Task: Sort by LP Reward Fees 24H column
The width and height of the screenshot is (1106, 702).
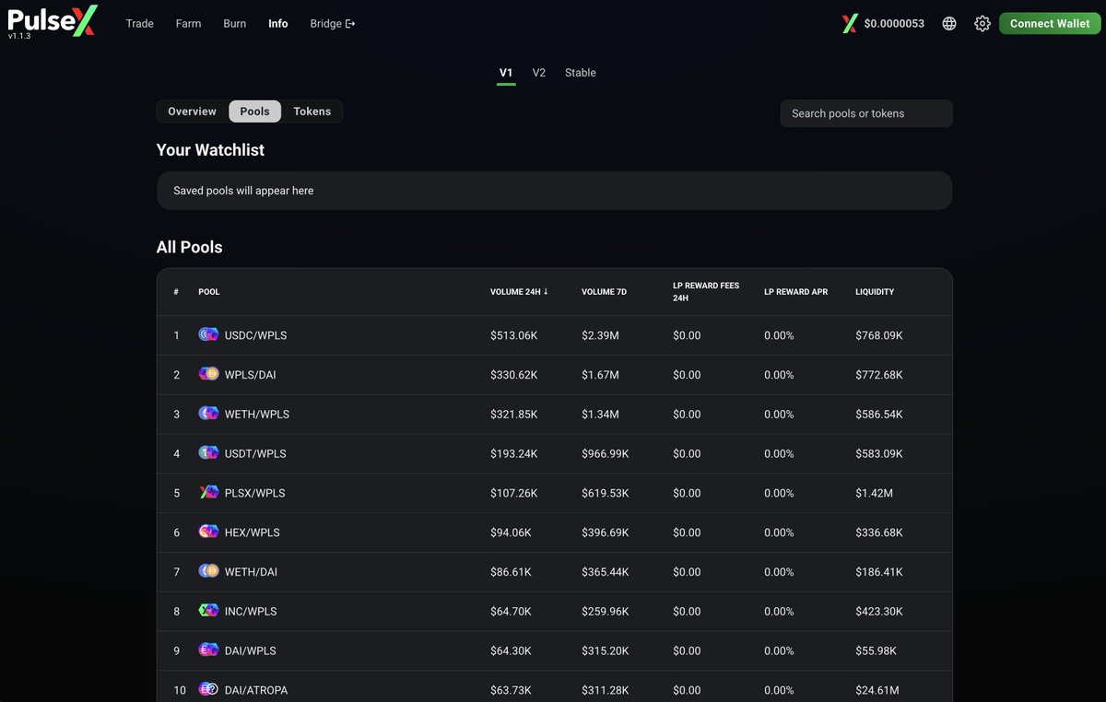Action: [706, 292]
